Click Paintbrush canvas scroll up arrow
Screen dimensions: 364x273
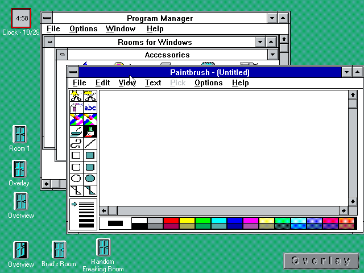tap(353, 94)
